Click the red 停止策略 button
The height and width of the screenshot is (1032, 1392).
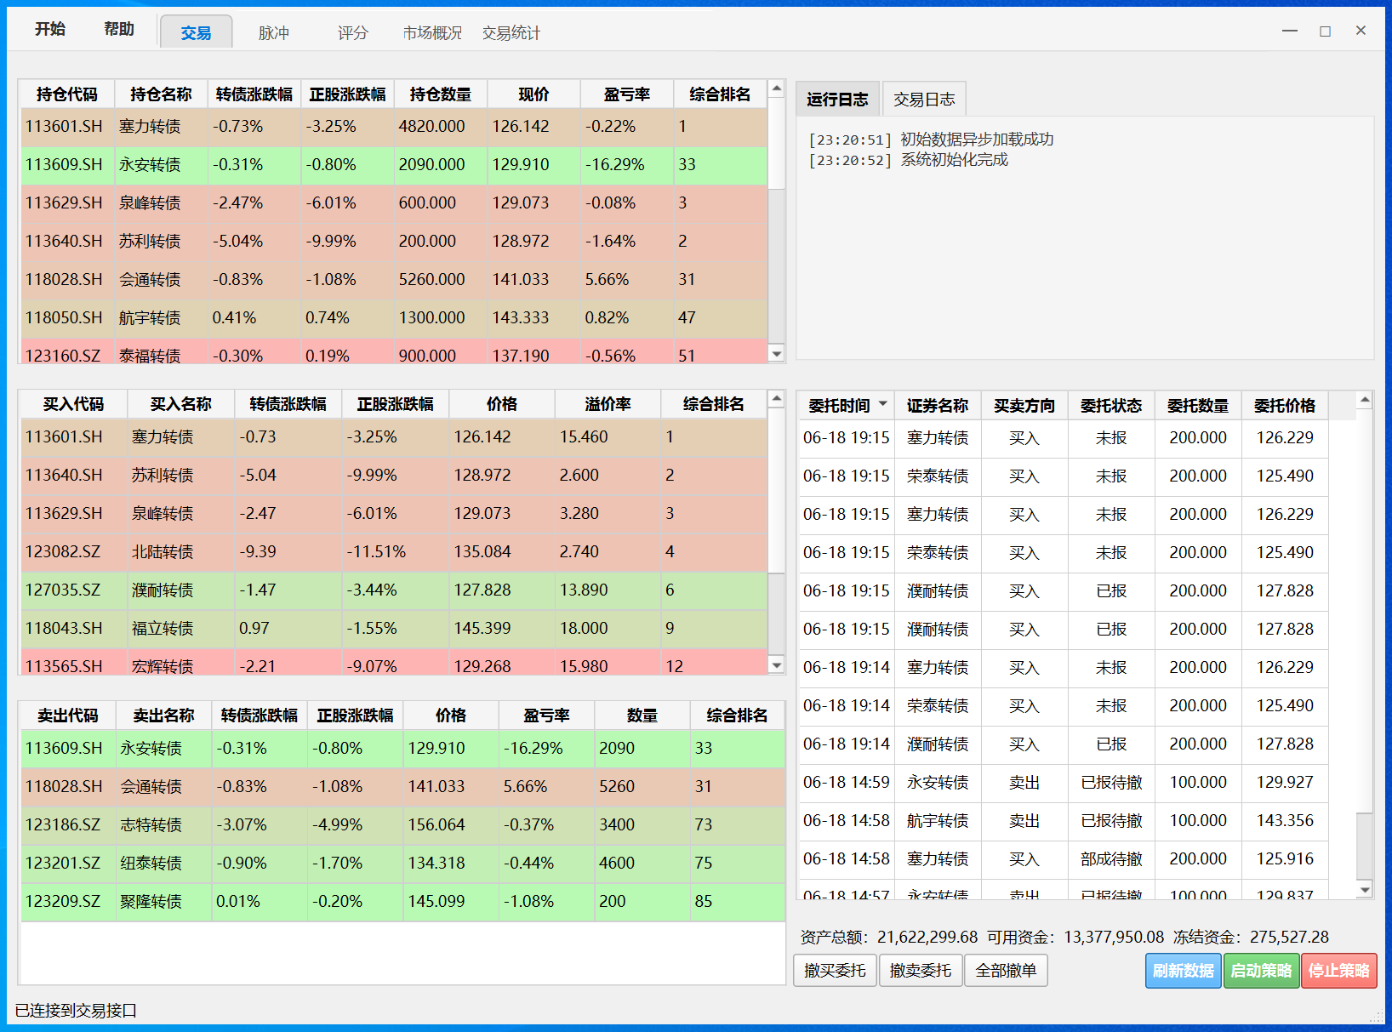pyautogui.click(x=1338, y=971)
